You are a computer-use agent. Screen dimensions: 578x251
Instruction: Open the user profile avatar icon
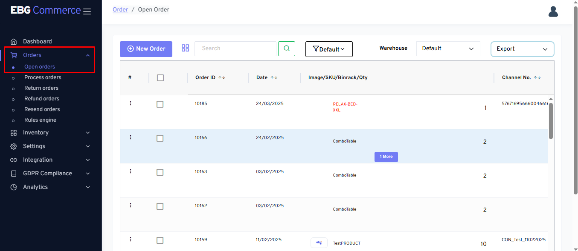tap(553, 11)
